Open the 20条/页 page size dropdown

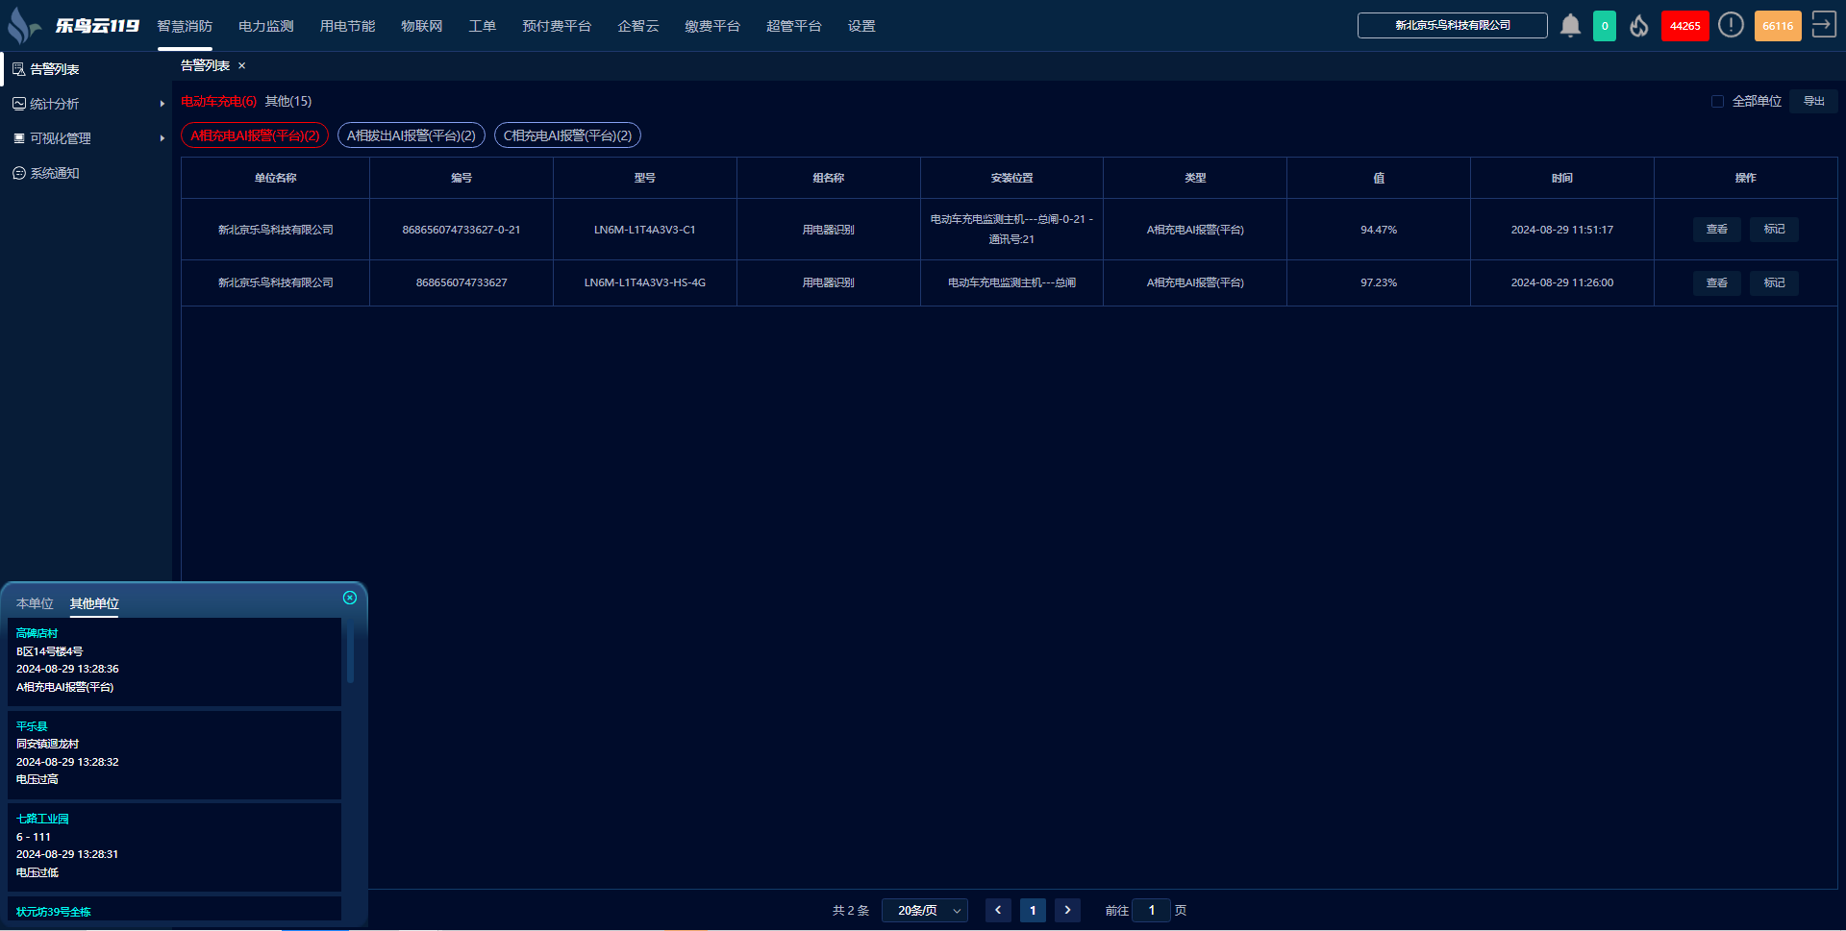coord(925,910)
